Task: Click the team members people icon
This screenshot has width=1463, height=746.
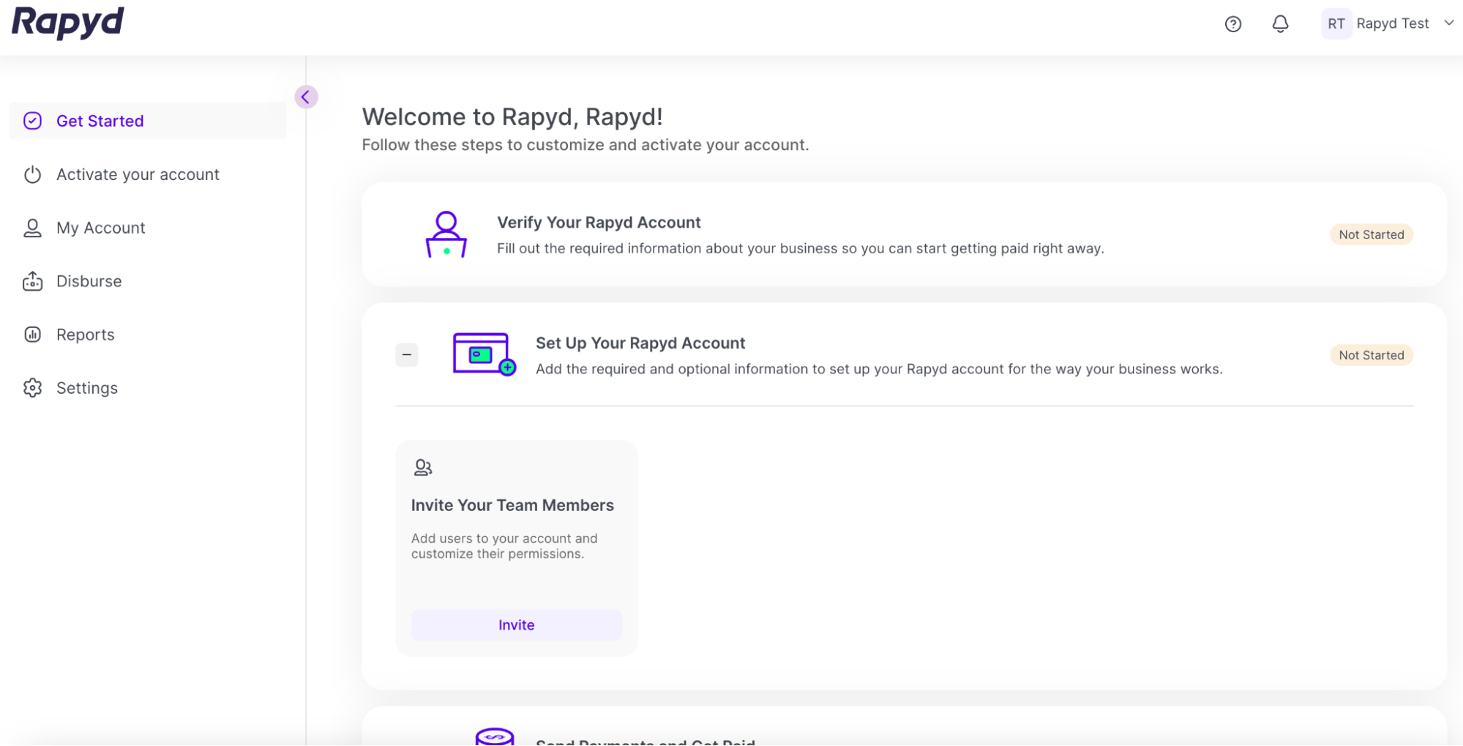Action: pyautogui.click(x=423, y=467)
